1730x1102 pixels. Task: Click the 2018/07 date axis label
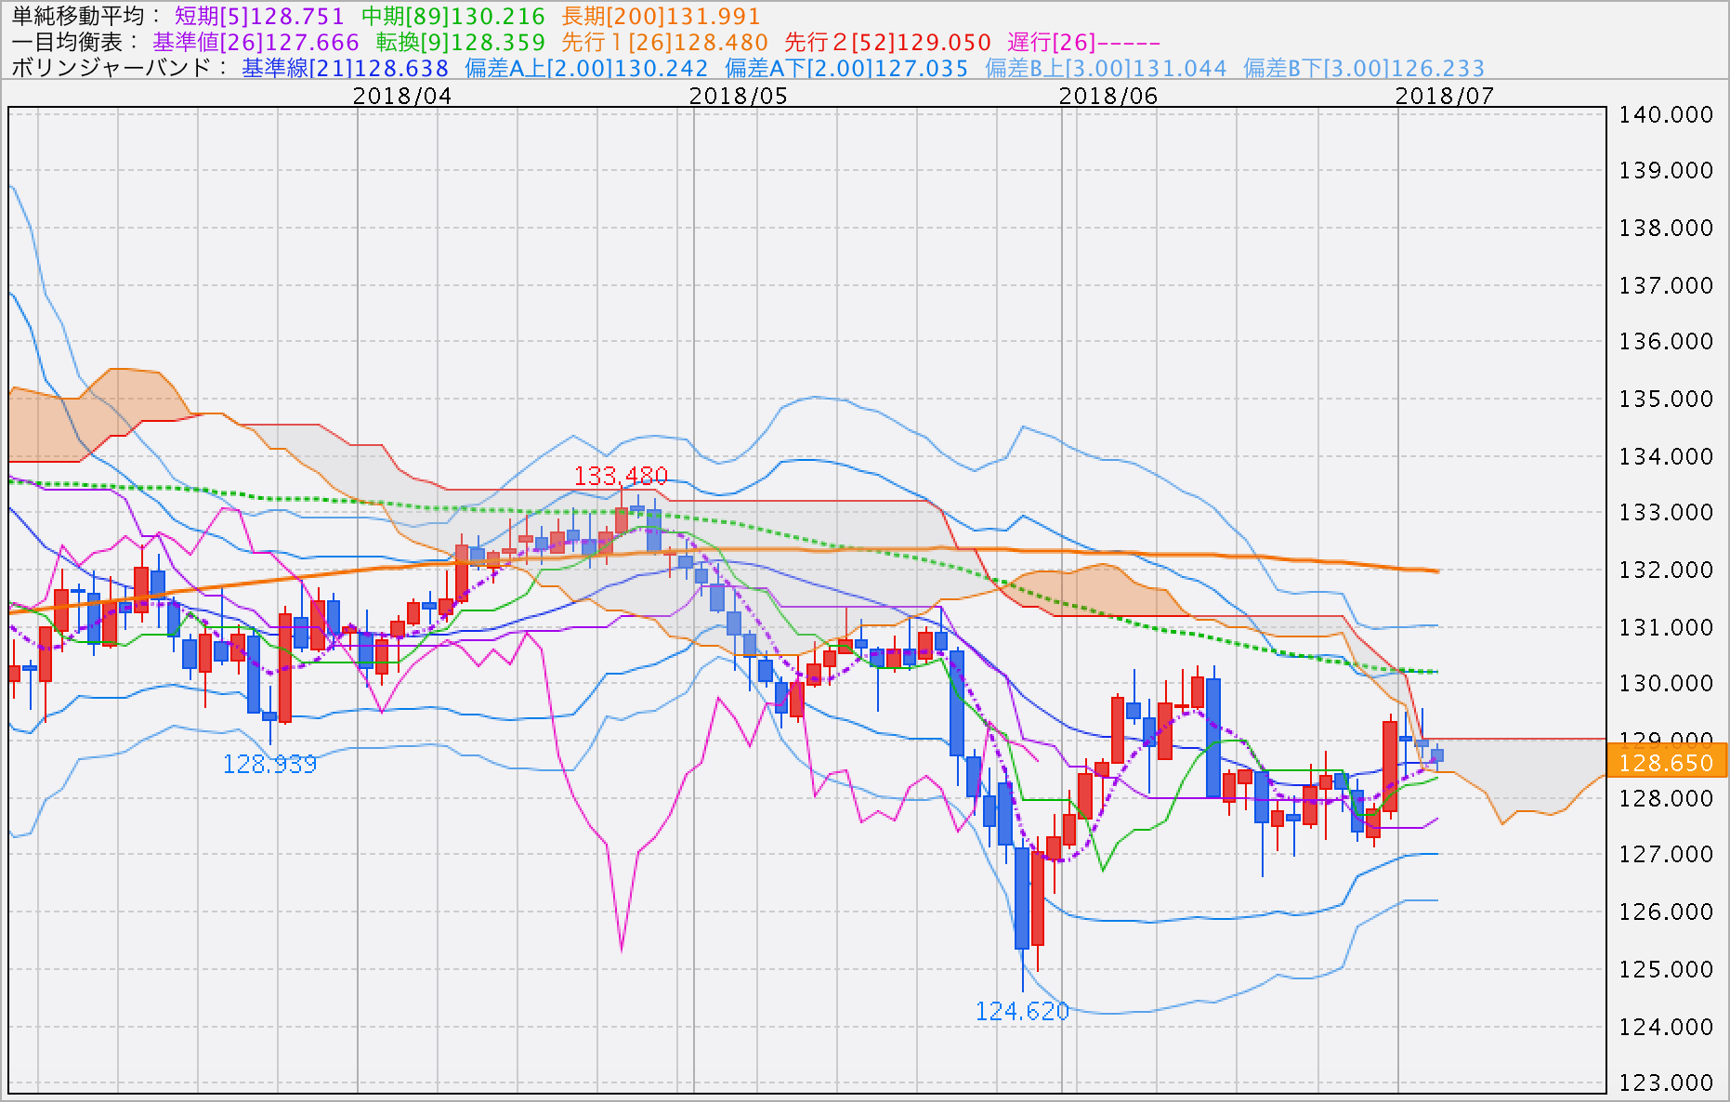pyautogui.click(x=1445, y=96)
